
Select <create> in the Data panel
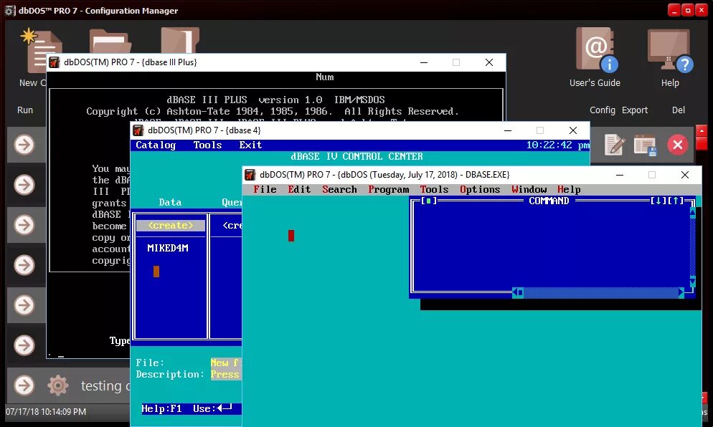point(171,225)
